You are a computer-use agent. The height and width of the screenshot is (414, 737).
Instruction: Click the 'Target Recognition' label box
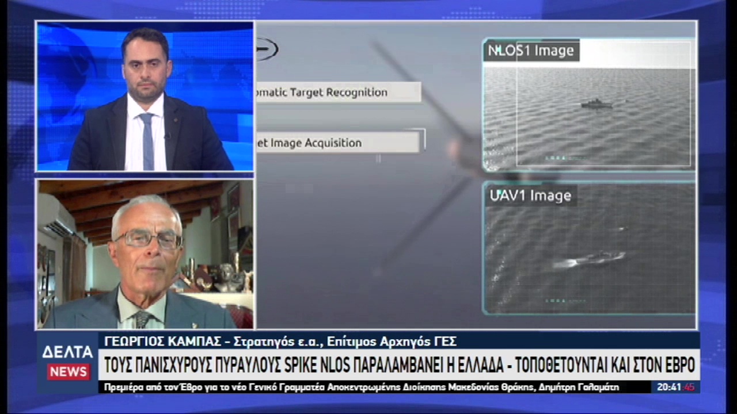coord(339,92)
